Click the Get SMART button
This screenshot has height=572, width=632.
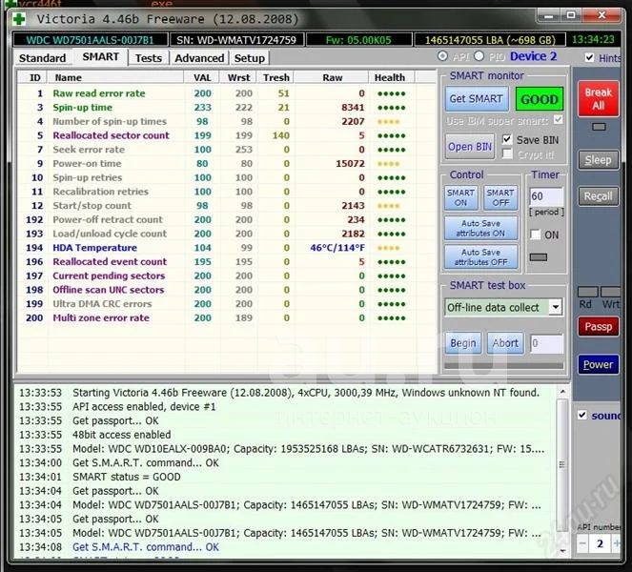[476, 99]
